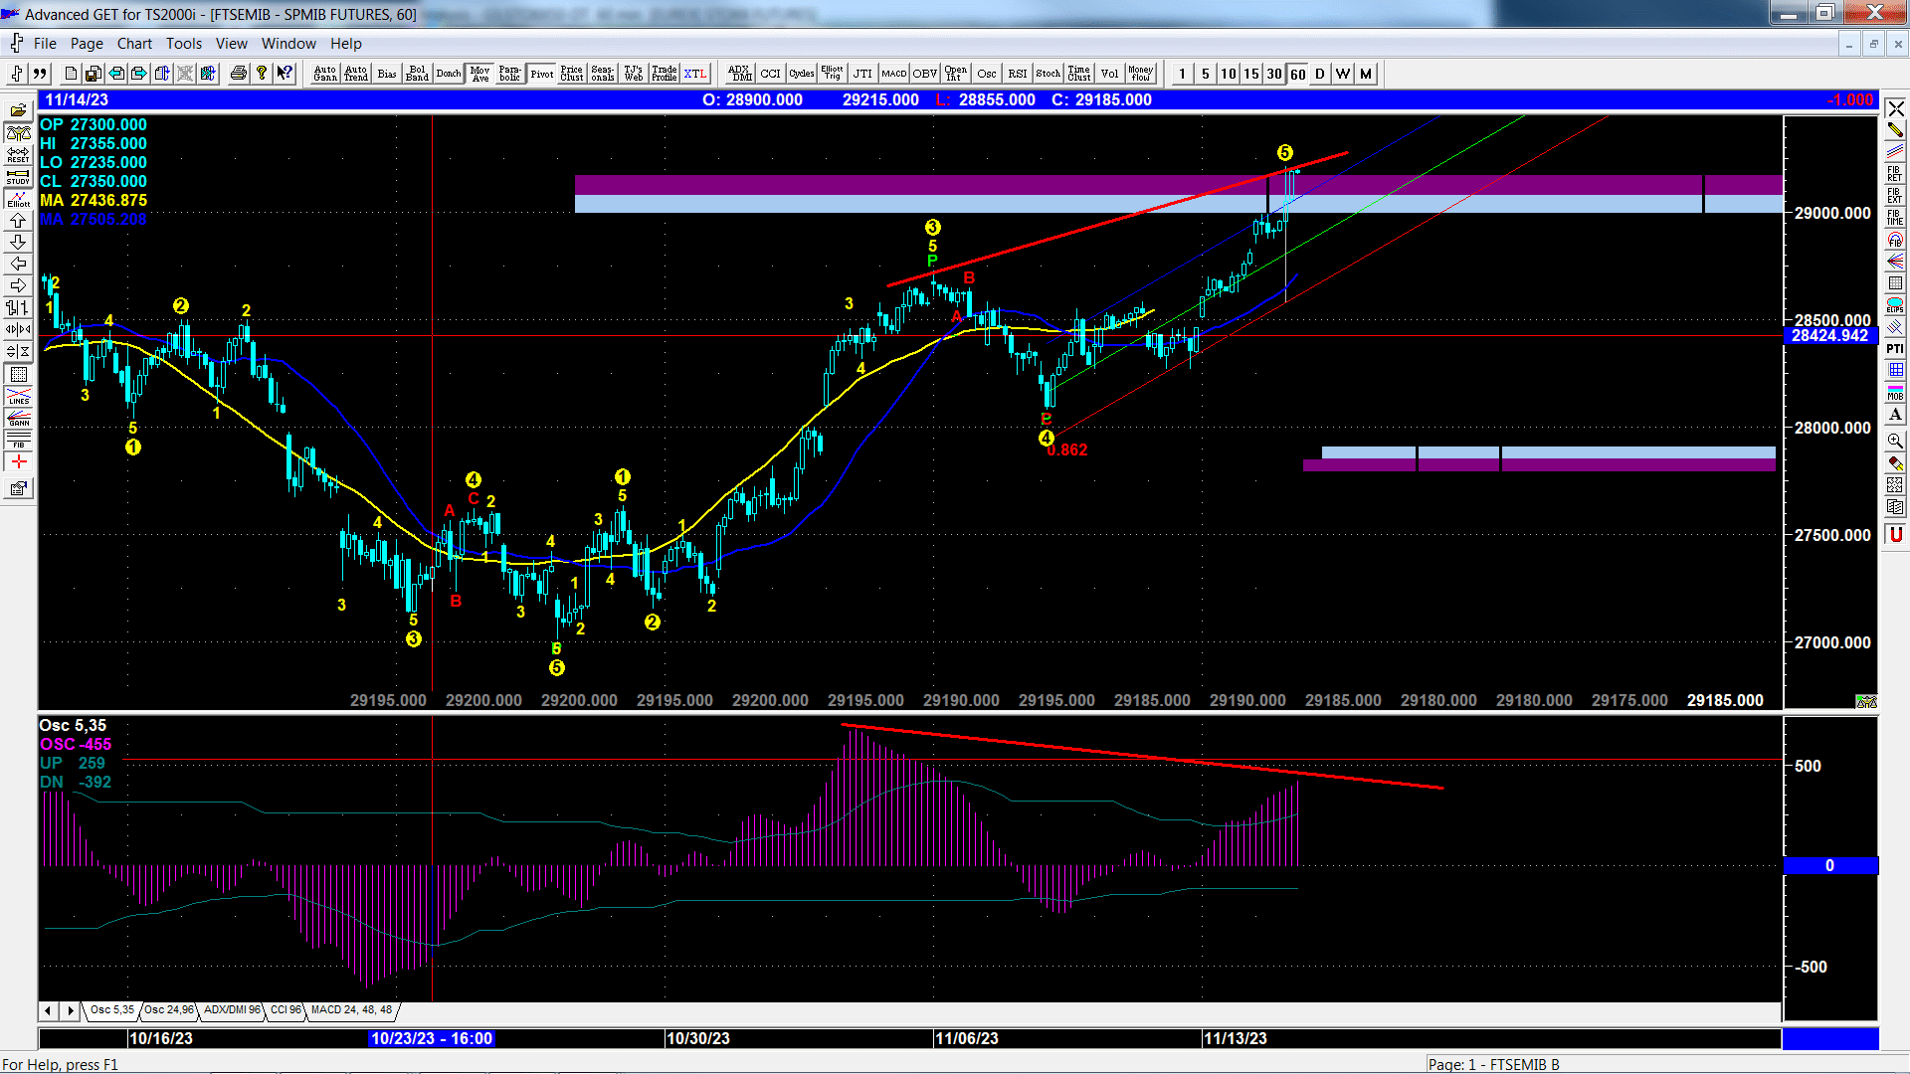Select the FIB EXT tool in right toolbar
Image resolution: width=1910 pixels, height=1074 pixels.
point(1895,196)
